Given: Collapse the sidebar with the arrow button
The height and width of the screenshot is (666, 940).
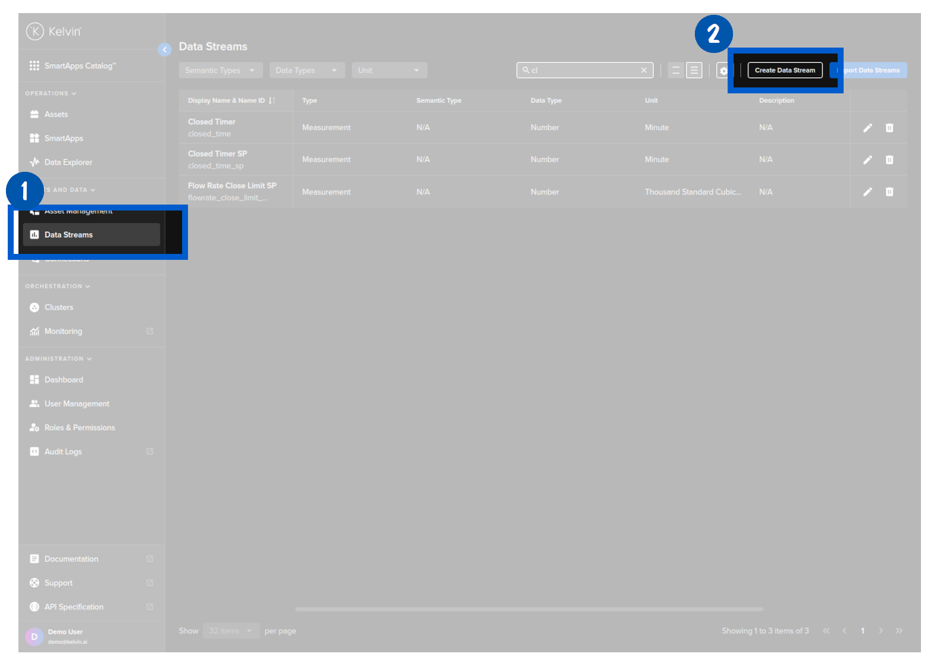Looking at the screenshot, I should [165, 50].
